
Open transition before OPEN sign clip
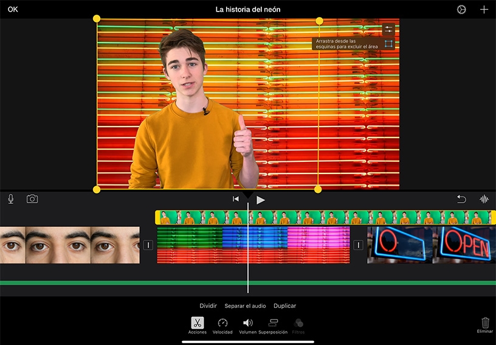click(358, 245)
